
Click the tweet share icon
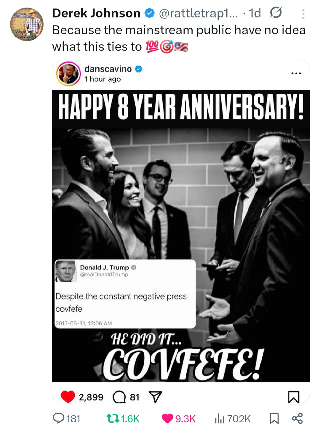297,418
